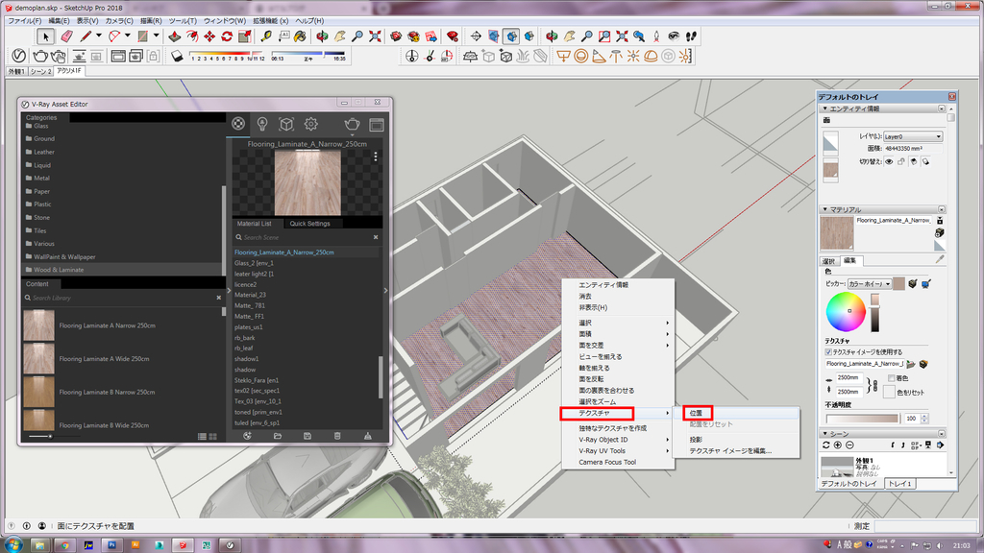Open Materials tab icon in Asset Editor
Viewport: 984px width, 553px height.
pos(238,124)
